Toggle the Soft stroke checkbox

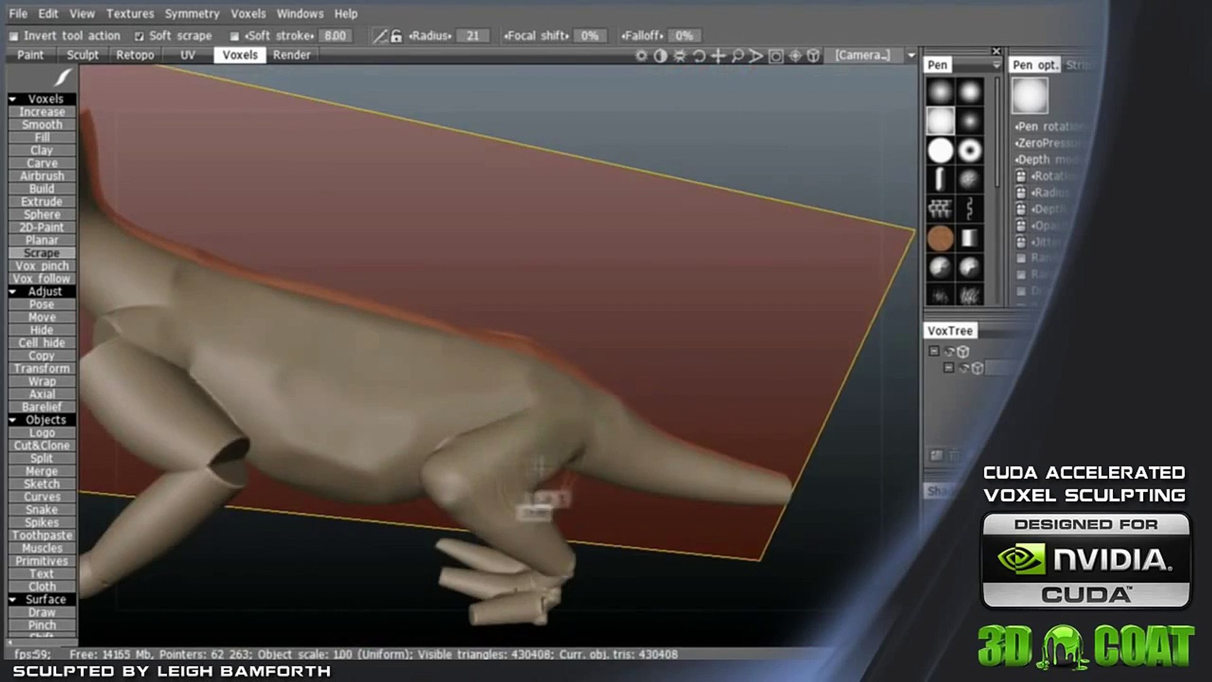pyautogui.click(x=235, y=37)
